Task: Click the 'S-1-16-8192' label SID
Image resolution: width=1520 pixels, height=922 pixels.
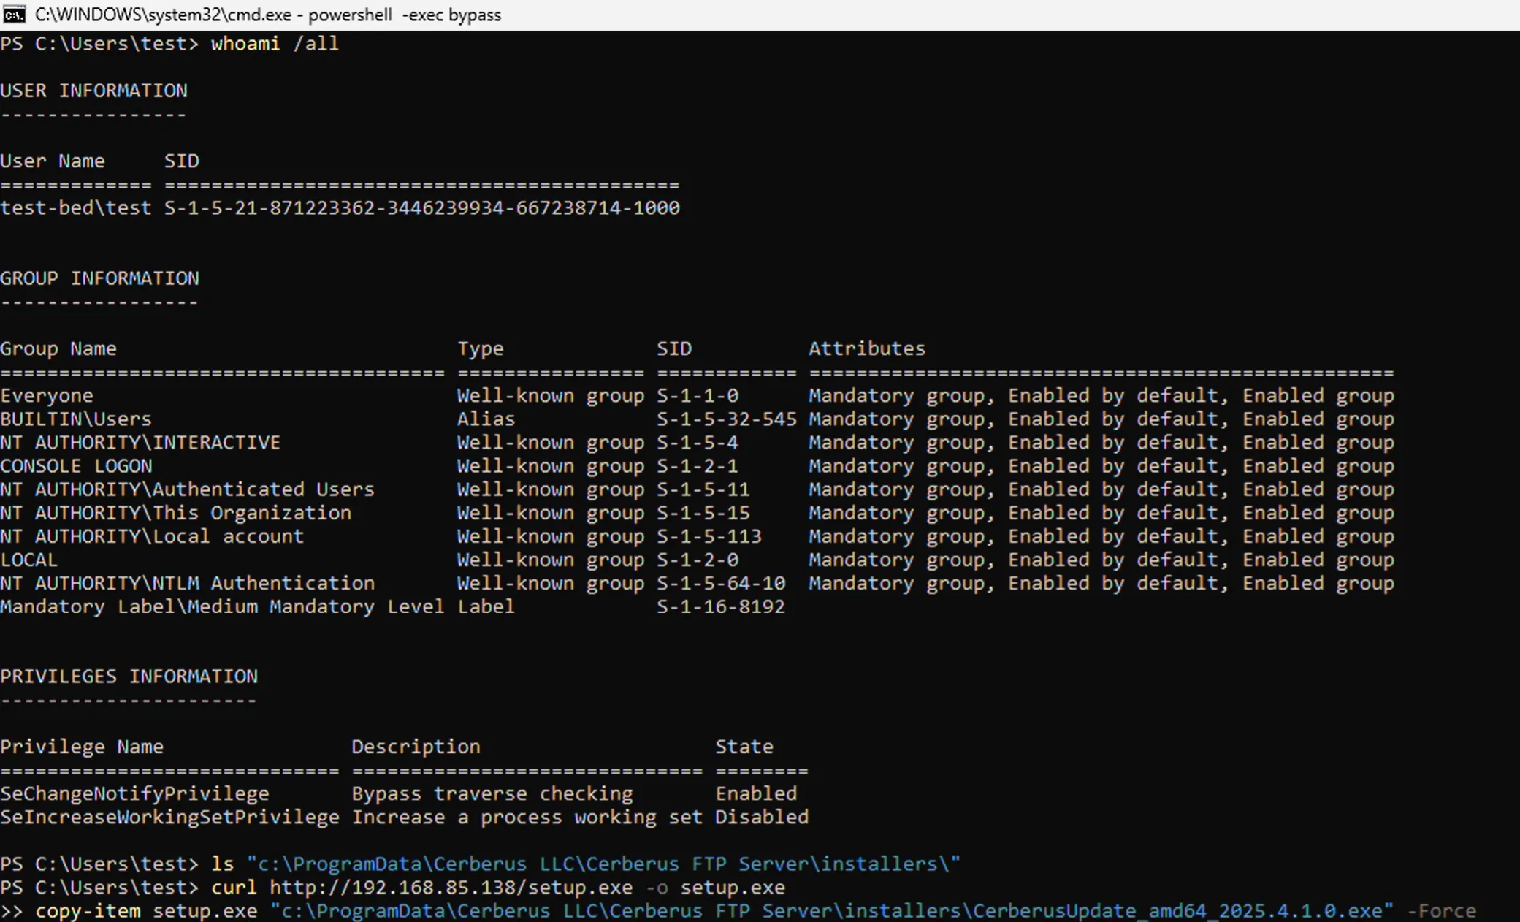Action: [720, 607]
